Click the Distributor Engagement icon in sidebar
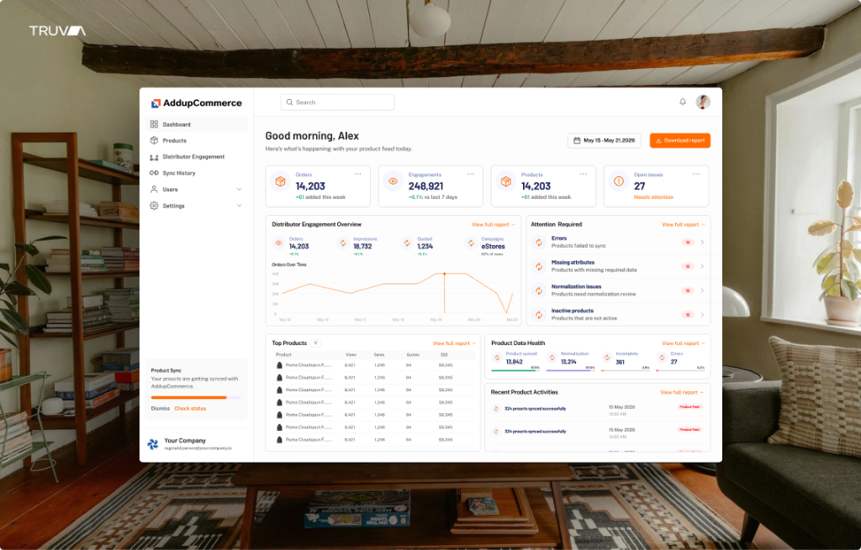 [x=154, y=157]
